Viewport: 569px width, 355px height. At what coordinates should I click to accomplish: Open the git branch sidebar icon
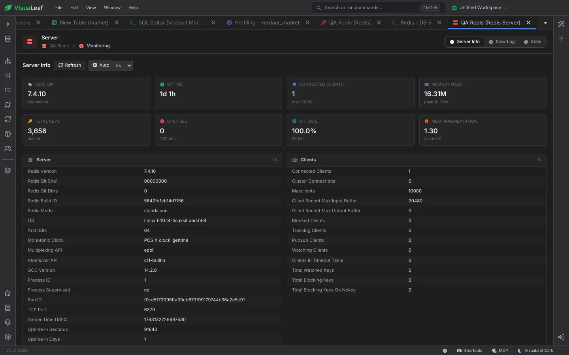[x=8, y=105]
